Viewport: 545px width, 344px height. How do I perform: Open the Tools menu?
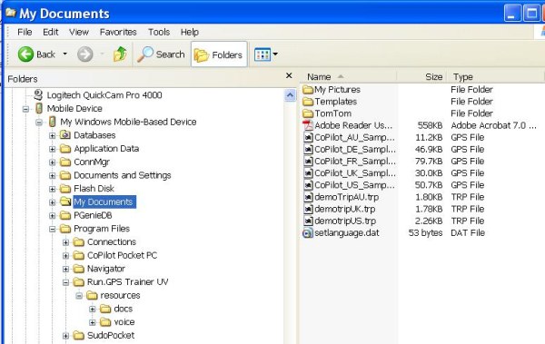(159, 32)
